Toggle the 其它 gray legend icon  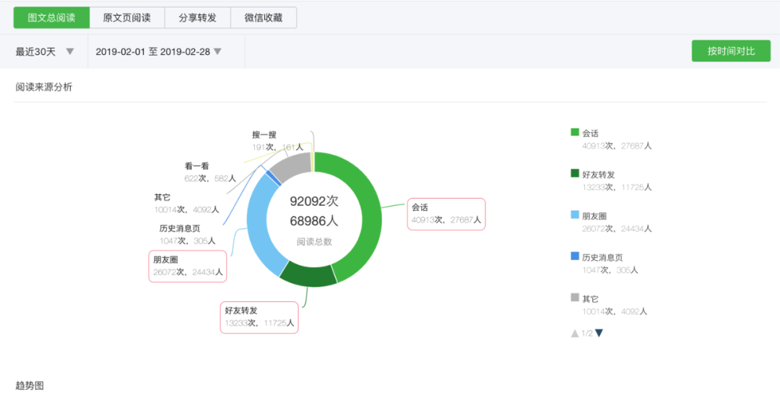[575, 297]
